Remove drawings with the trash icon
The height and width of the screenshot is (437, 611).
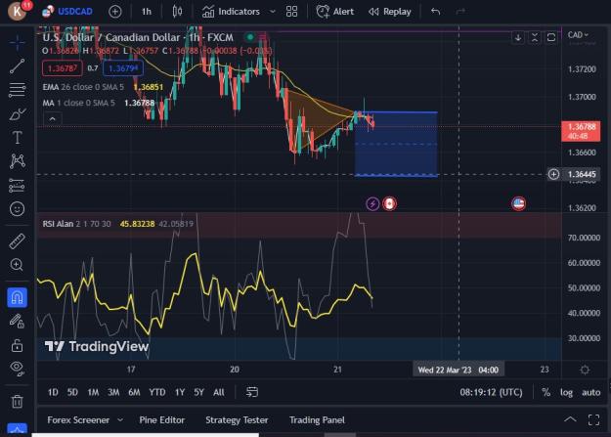coord(18,401)
